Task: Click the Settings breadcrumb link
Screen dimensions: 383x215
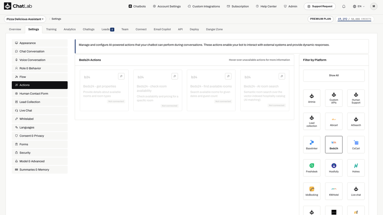Action: tap(56, 19)
